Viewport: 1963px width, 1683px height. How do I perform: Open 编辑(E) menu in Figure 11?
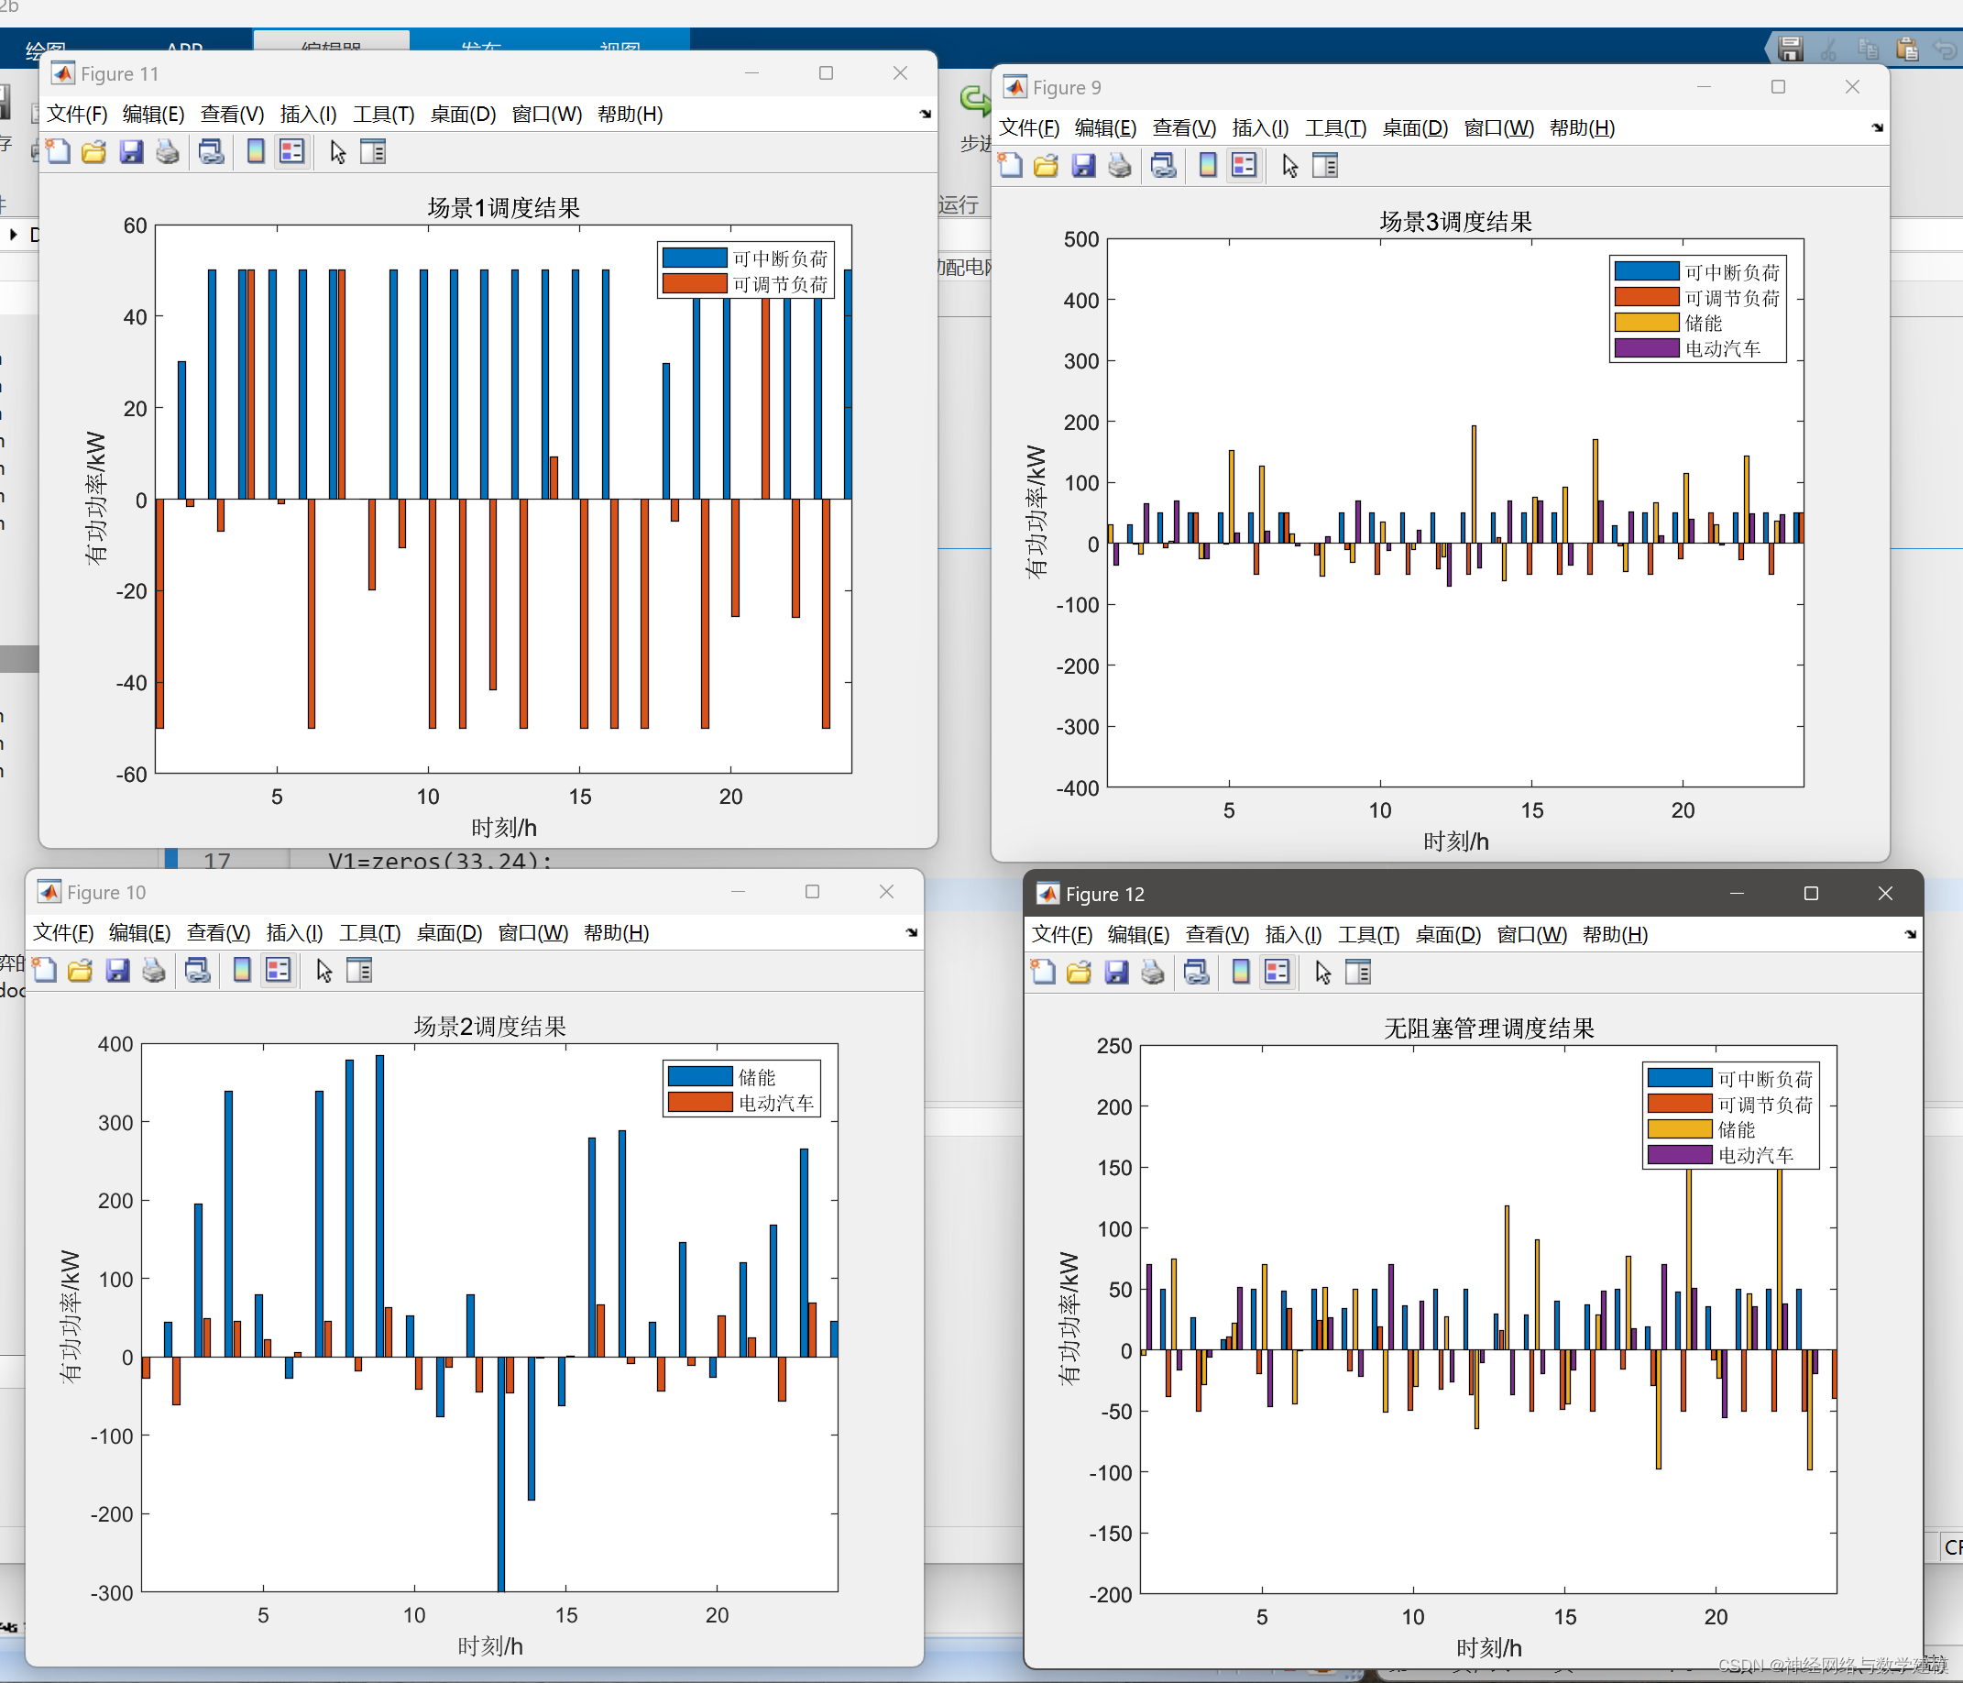153,115
